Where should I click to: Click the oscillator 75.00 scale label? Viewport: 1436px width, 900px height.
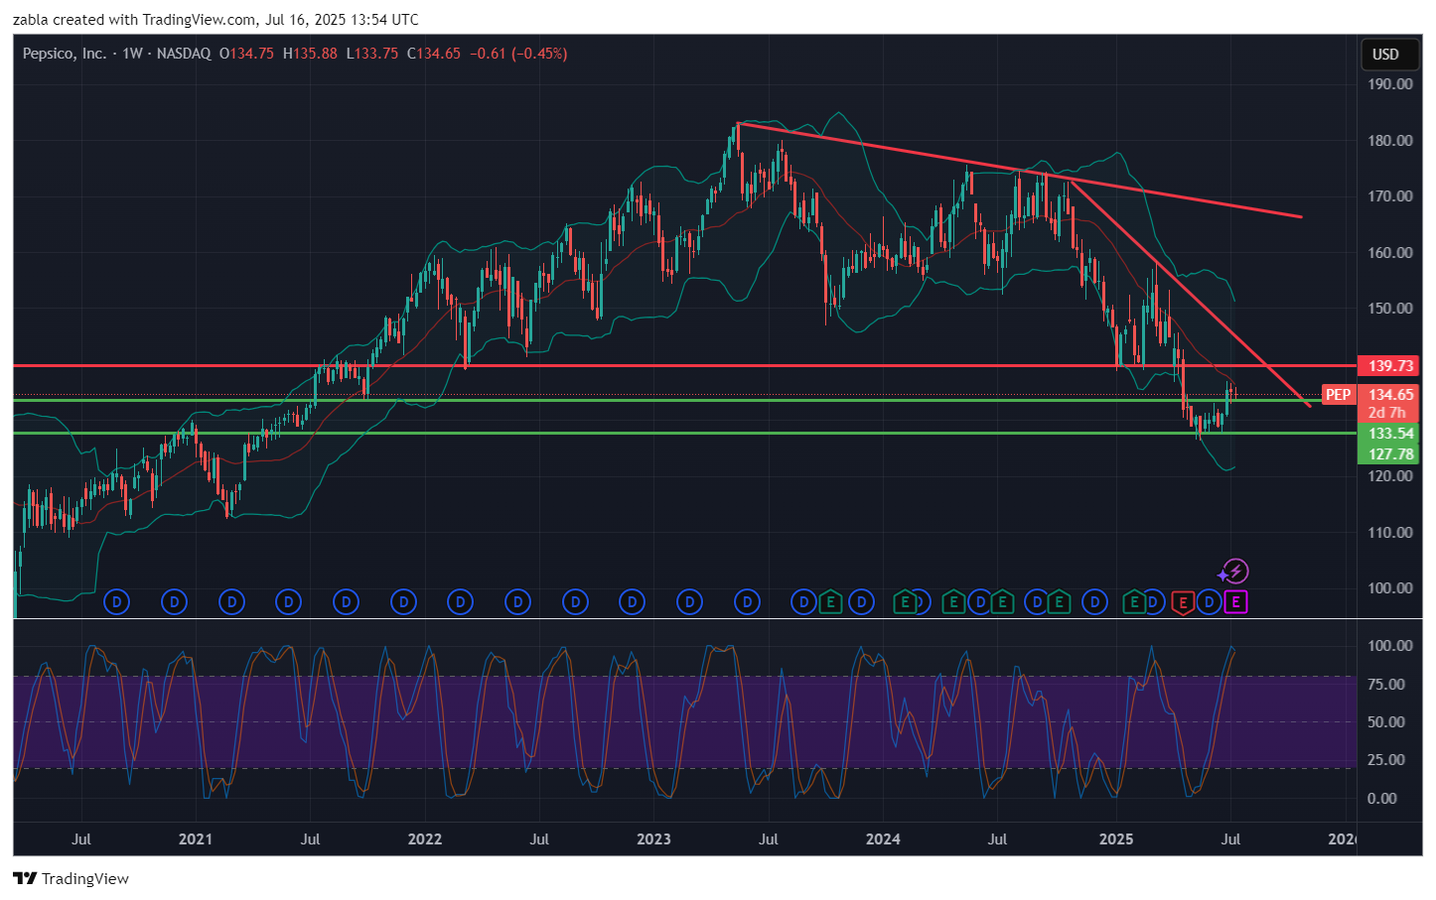(x=1386, y=685)
